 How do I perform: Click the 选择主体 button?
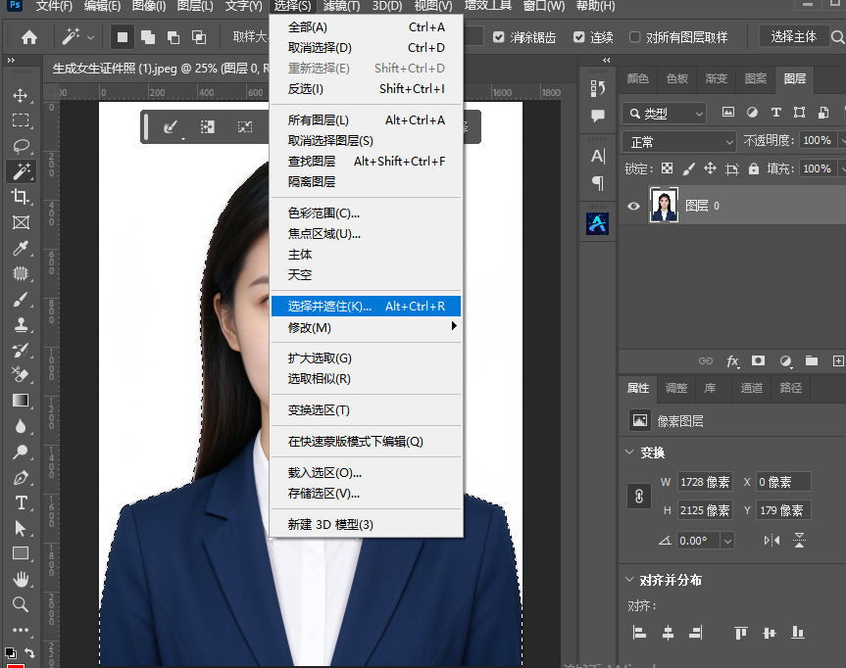point(793,36)
